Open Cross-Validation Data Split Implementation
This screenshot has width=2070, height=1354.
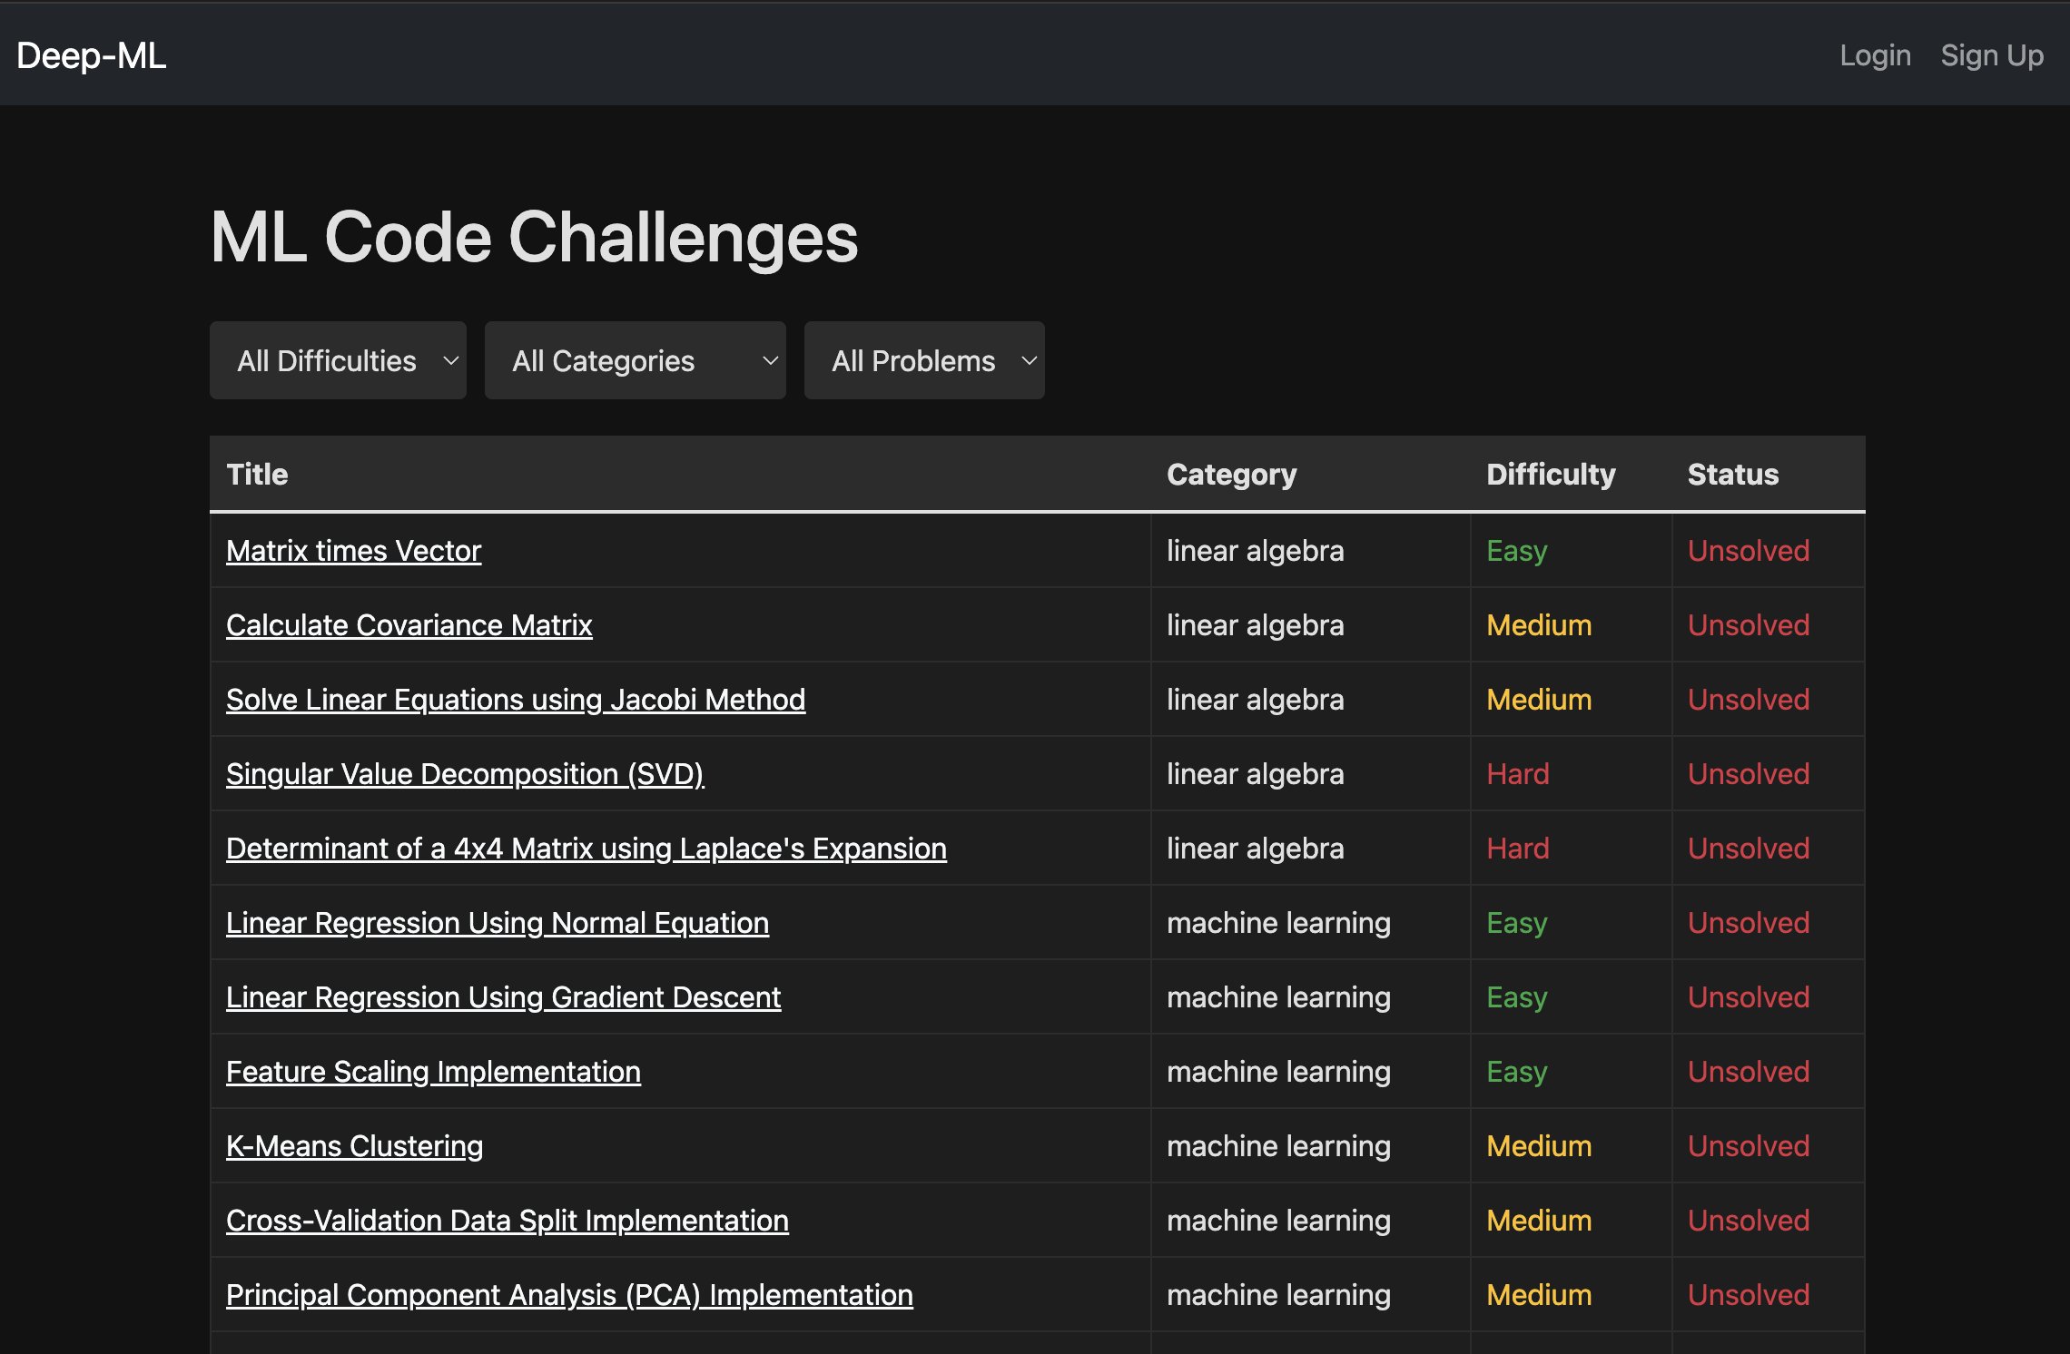508,1221
